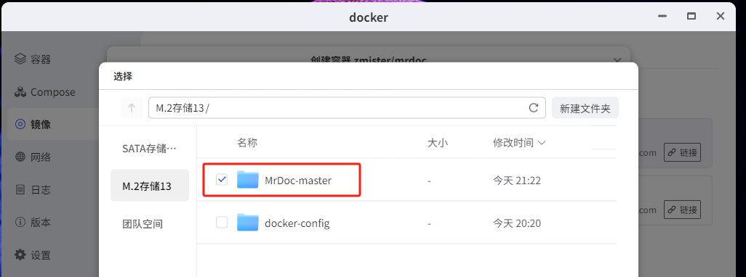Image resolution: width=746 pixels, height=277 pixels.
Task: Open the 容器 containers section icon
Action: [x=20, y=59]
